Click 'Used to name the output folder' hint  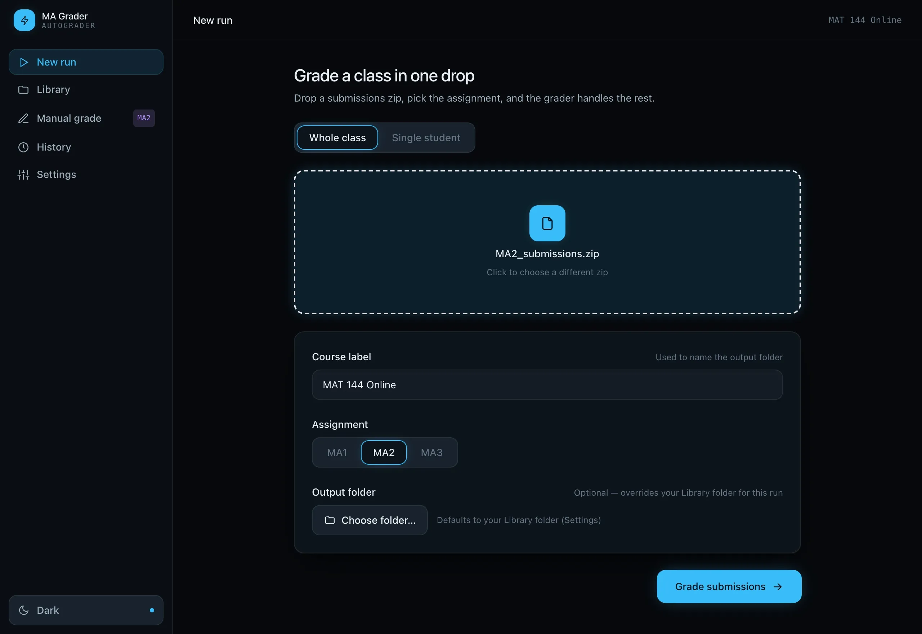click(719, 357)
